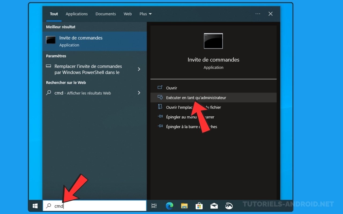Click the Command Prompt icon in best result

(51, 40)
